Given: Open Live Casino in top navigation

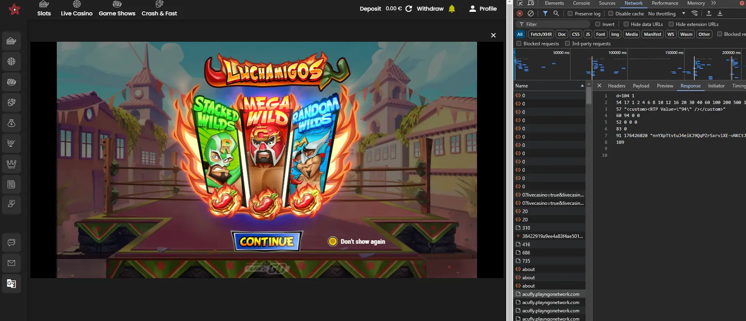Looking at the screenshot, I should click(x=77, y=9).
